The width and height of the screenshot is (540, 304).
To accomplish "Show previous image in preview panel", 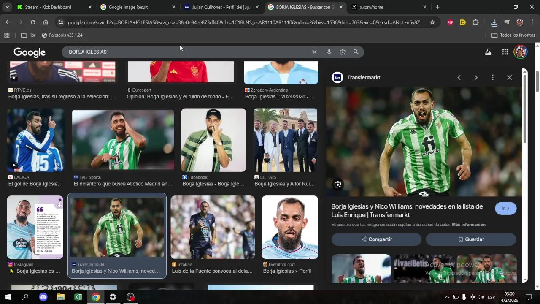I will [x=459, y=78].
